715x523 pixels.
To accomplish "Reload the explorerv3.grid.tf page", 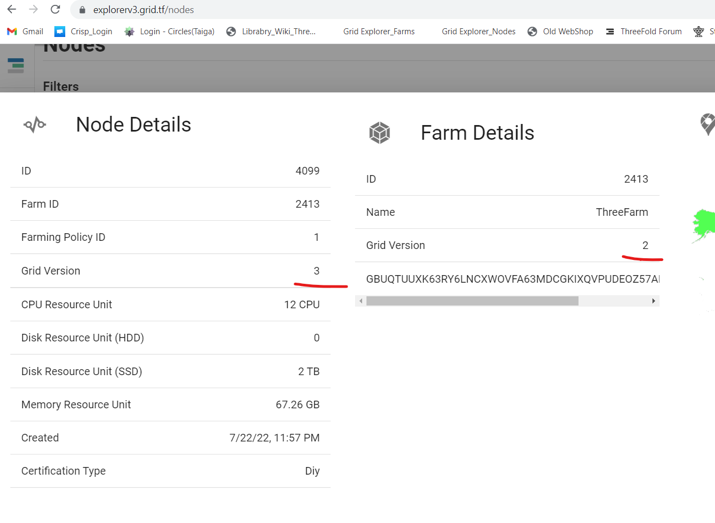I will coord(54,9).
